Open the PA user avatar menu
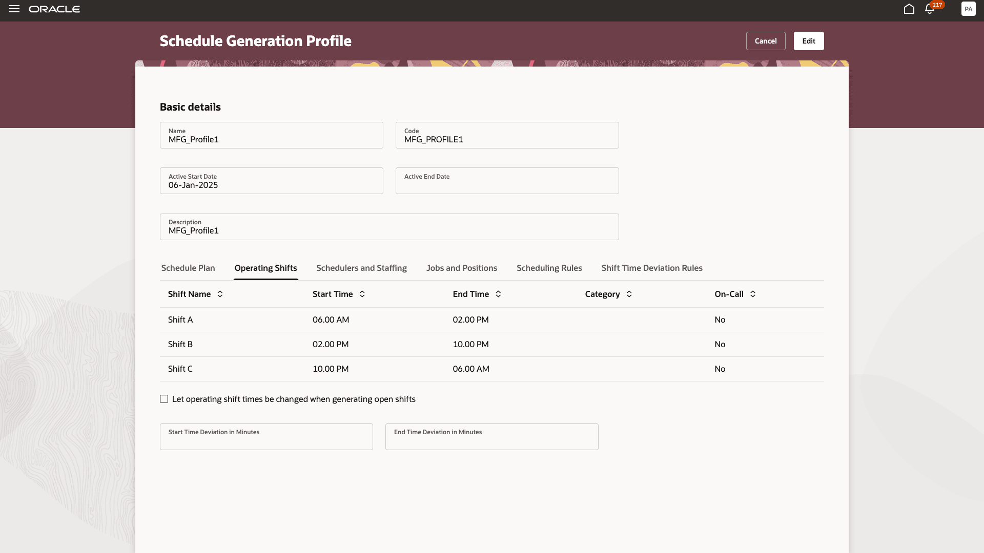The width and height of the screenshot is (984, 553). point(968,9)
